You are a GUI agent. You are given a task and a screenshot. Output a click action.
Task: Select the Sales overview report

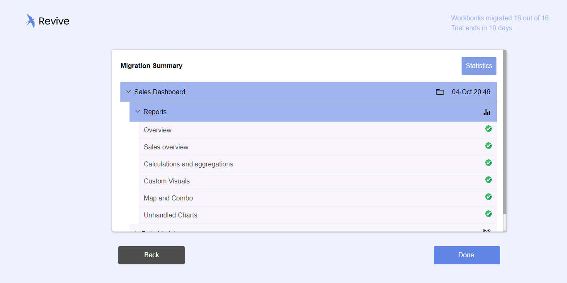(x=166, y=147)
